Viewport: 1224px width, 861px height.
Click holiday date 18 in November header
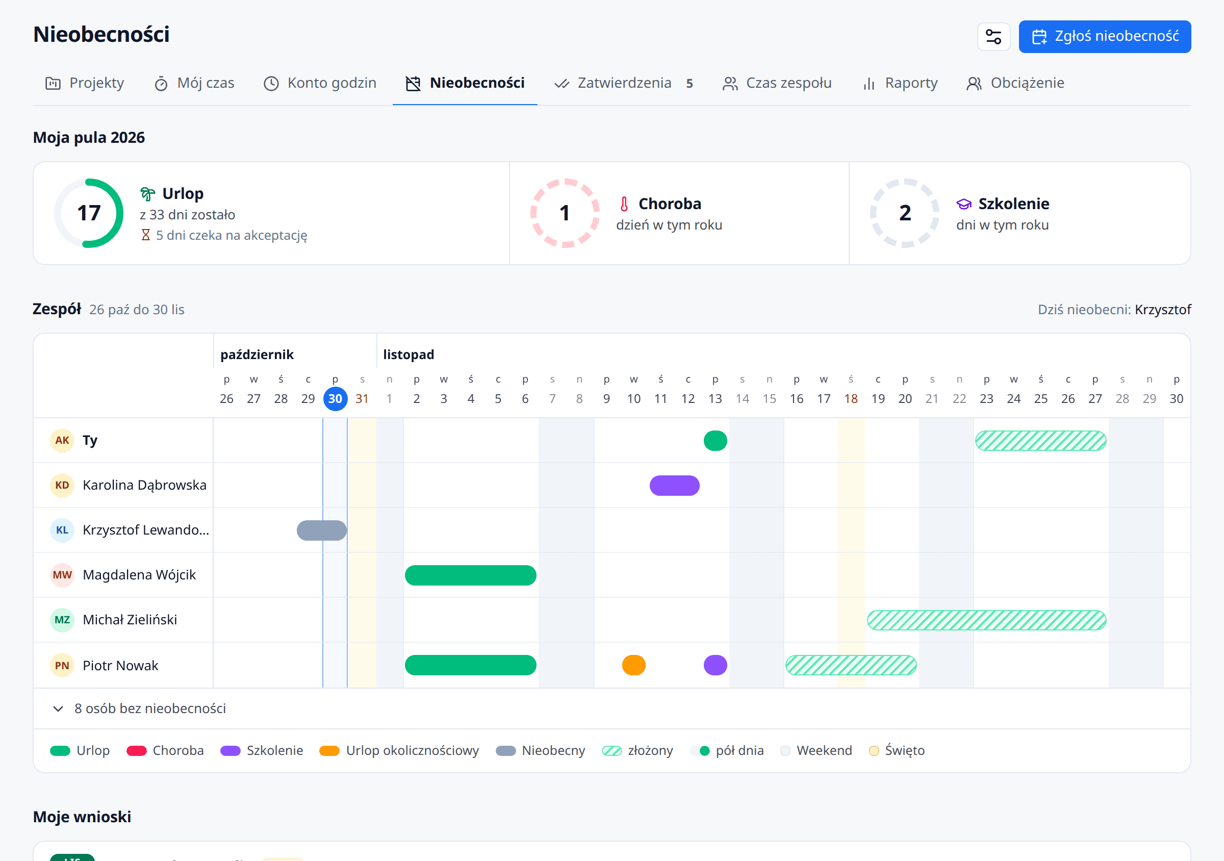(x=851, y=399)
